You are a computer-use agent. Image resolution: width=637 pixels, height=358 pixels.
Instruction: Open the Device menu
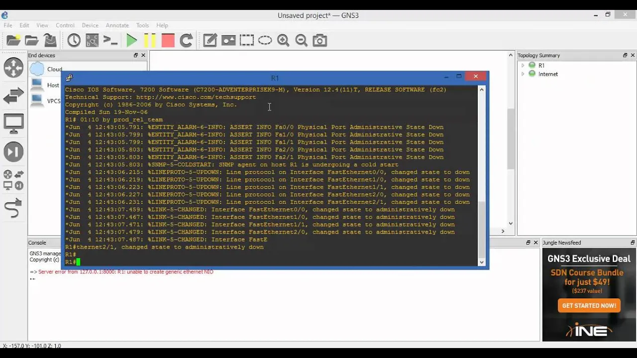point(90,25)
